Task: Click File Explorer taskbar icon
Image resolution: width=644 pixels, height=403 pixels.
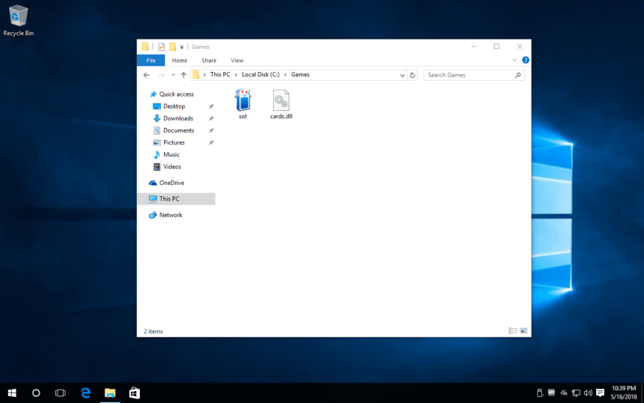Action: [110, 393]
